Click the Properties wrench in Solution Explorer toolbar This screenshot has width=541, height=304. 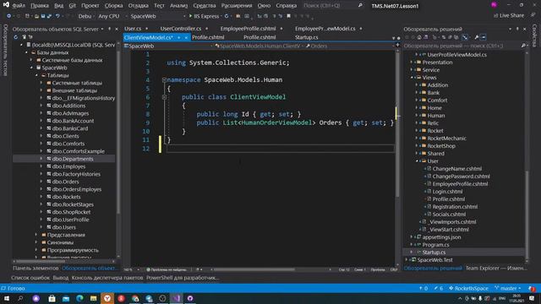pos(477,37)
